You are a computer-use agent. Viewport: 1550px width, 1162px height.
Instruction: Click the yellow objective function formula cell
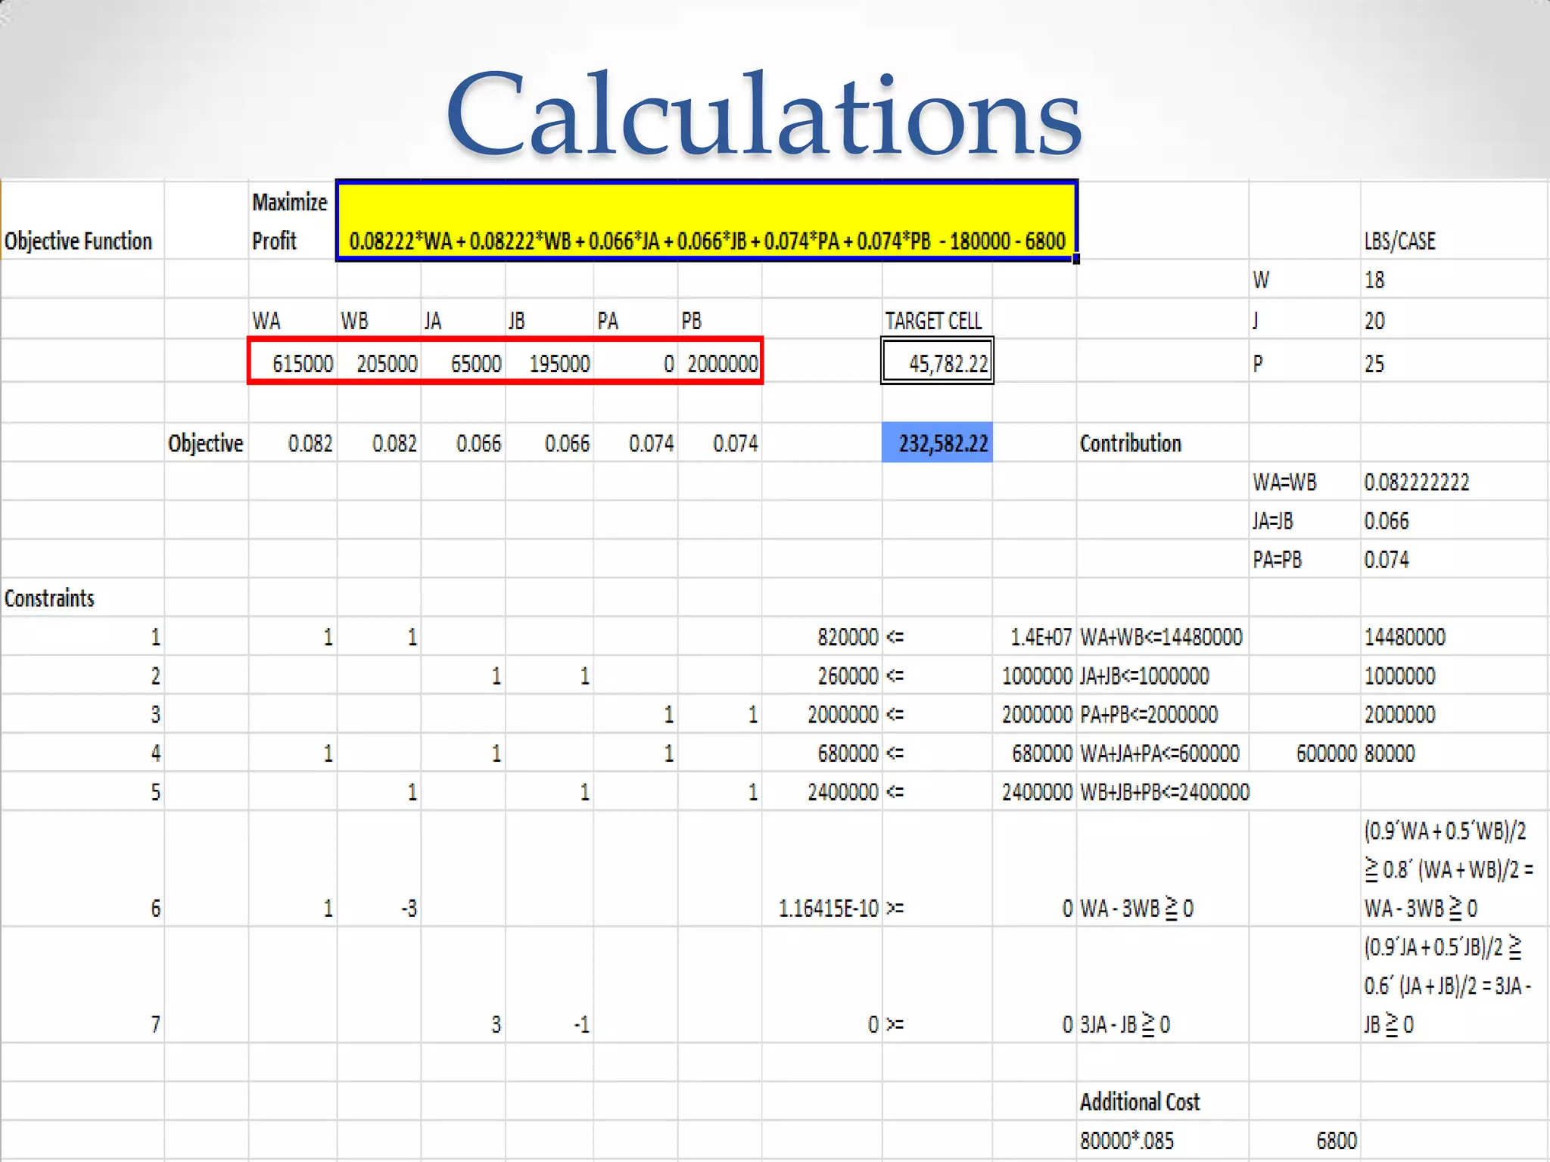pos(706,222)
